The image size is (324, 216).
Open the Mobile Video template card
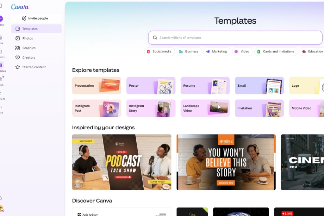click(307, 108)
